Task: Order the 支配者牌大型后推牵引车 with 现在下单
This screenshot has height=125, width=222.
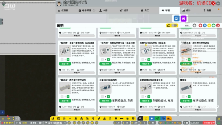Action: click(x=146, y=101)
